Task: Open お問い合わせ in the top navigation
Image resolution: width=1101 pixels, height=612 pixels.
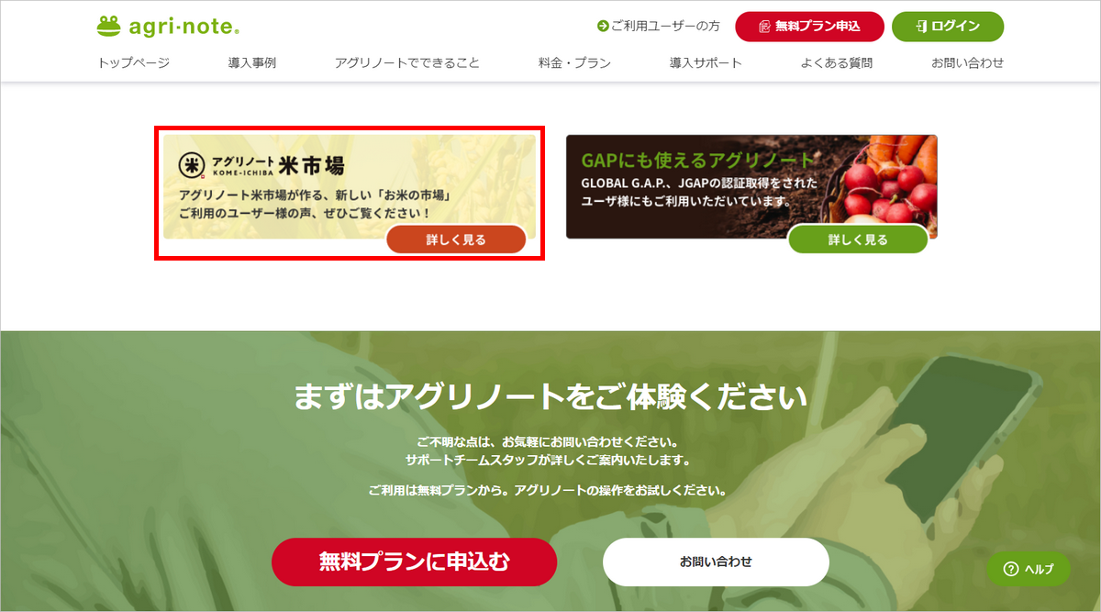Action: [968, 63]
